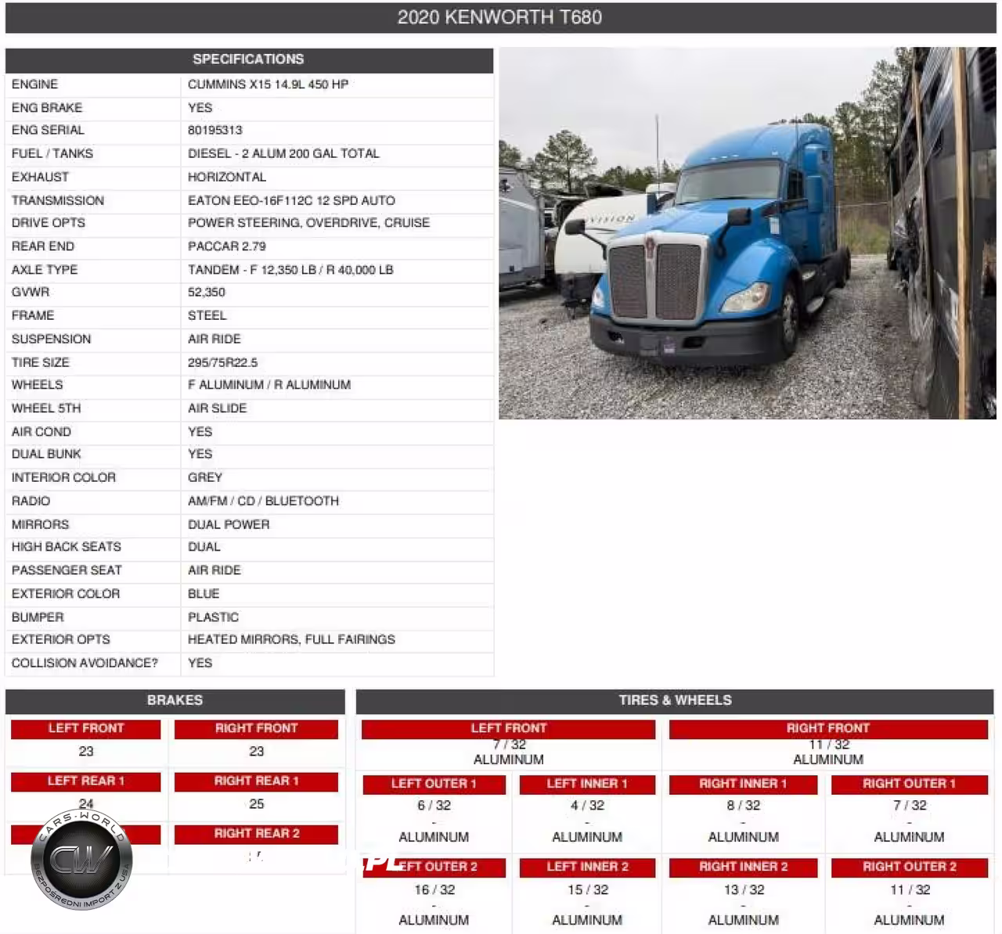This screenshot has height=934, width=1002.
Task: Select the Right Inner 1 tire label
Action: tap(743, 784)
